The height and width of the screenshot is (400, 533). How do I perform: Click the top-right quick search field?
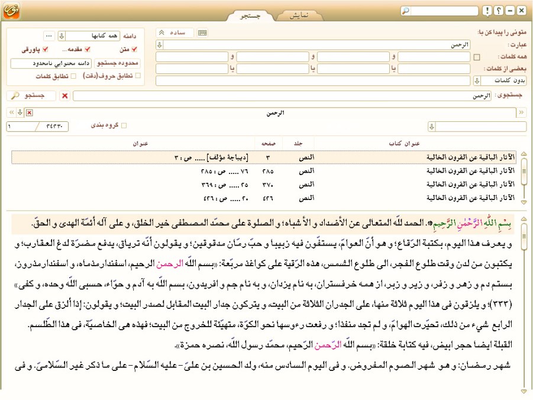coord(444,11)
